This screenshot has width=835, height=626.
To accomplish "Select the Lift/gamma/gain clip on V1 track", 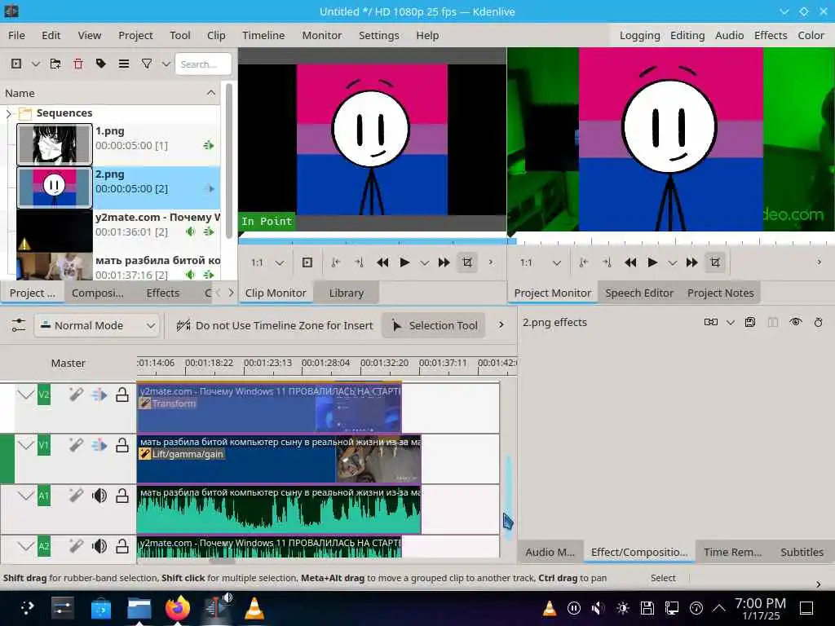I will [279, 459].
